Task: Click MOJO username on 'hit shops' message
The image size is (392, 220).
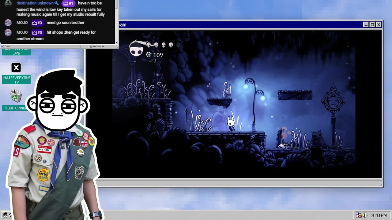Action: tap(22, 32)
